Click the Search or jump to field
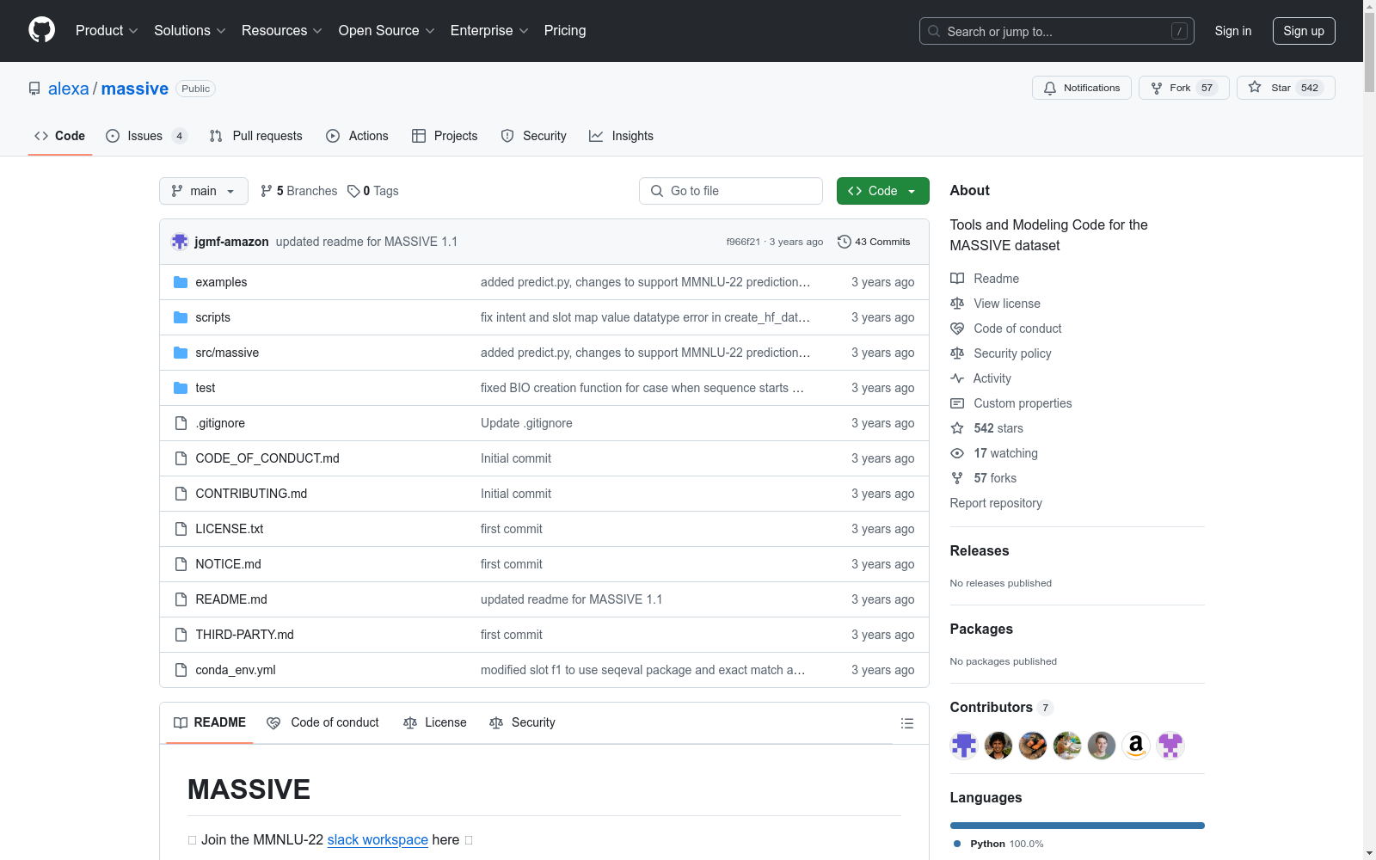The height and width of the screenshot is (860, 1376). pos(1057,31)
